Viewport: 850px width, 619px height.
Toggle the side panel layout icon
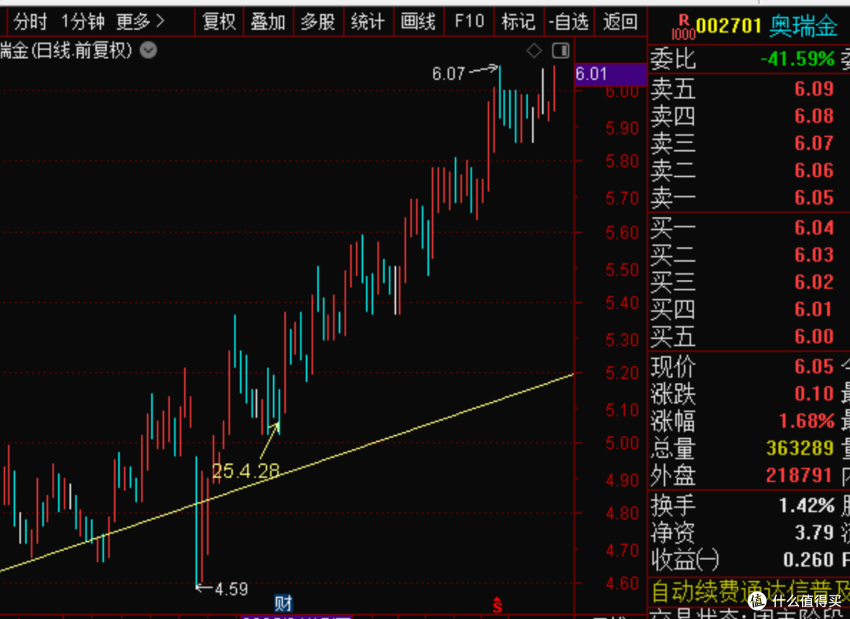[x=560, y=50]
